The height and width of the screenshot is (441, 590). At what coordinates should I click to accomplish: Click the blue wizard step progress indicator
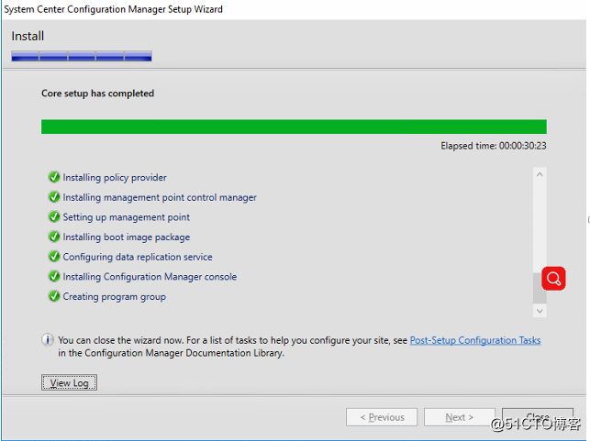82,56
